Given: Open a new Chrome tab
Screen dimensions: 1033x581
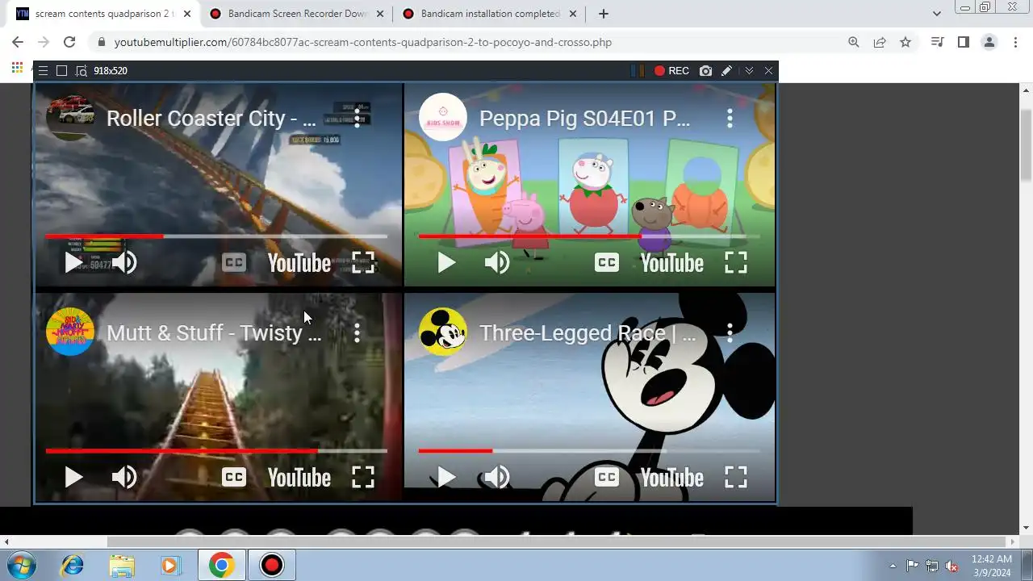Looking at the screenshot, I should pyautogui.click(x=603, y=14).
